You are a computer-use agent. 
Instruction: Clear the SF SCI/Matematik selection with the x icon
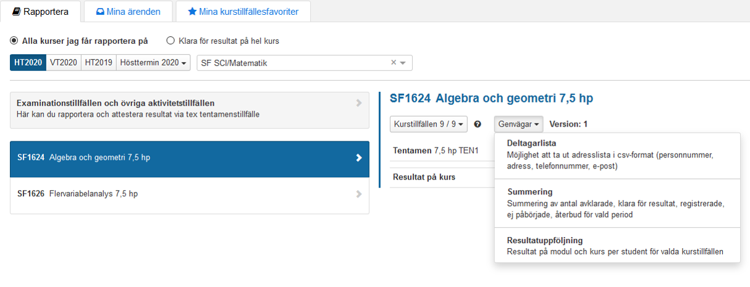click(394, 63)
